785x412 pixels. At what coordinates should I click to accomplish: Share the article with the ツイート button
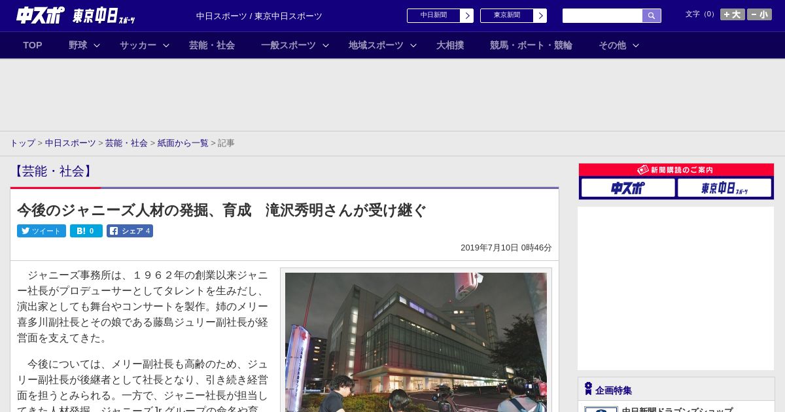(x=41, y=231)
